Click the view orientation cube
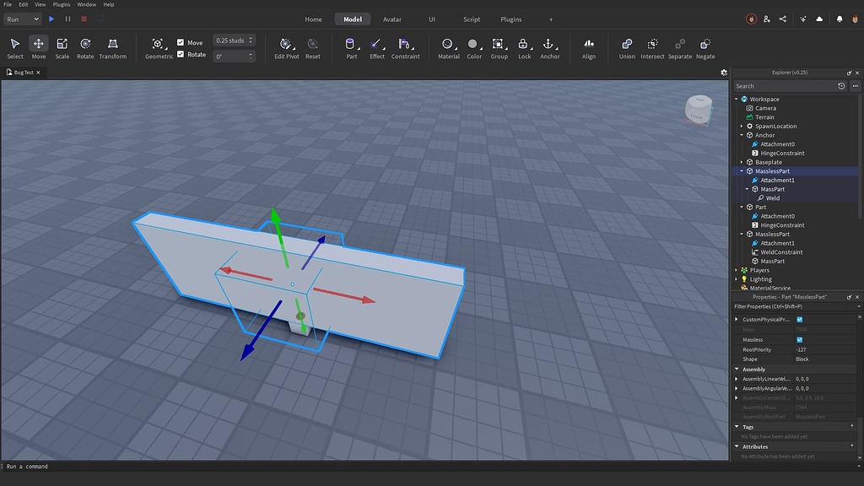The height and width of the screenshot is (486, 864). click(x=699, y=109)
